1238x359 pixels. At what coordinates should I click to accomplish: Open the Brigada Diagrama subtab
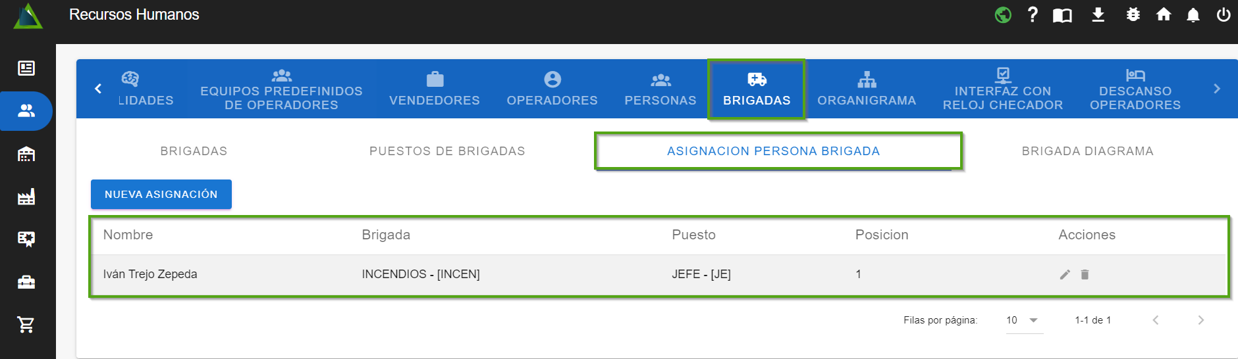pos(1087,151)
